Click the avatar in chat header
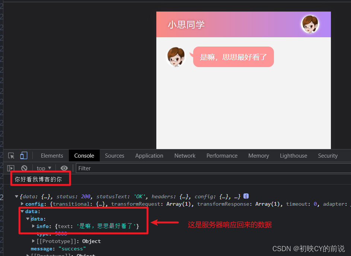Image resolution: width=351 pixels, height=256 pixels. (310, 24)
